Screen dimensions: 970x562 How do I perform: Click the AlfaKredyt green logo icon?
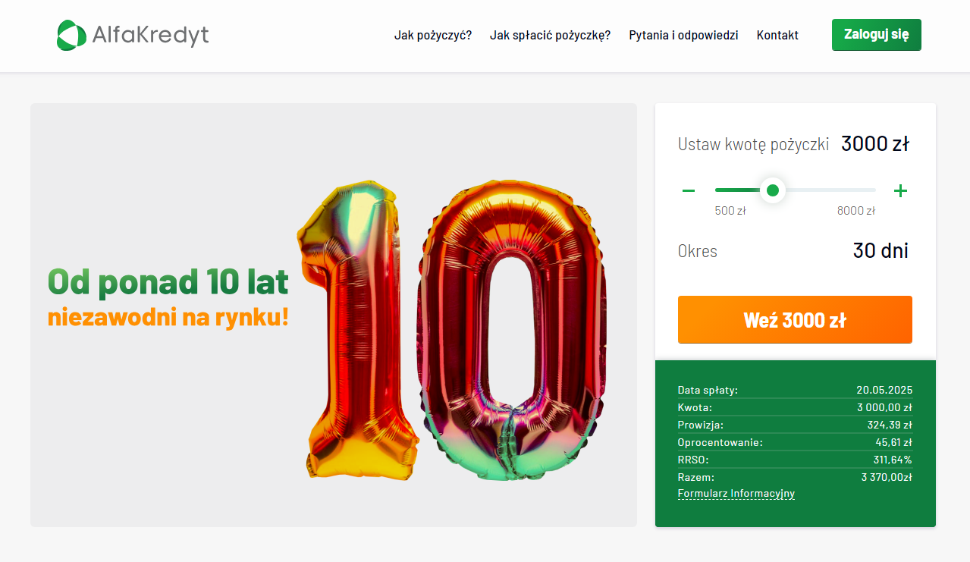point(71,35)
